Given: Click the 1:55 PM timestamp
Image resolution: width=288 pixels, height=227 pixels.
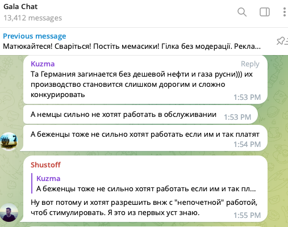Looking at the screenshot, I should coord(247,215).
